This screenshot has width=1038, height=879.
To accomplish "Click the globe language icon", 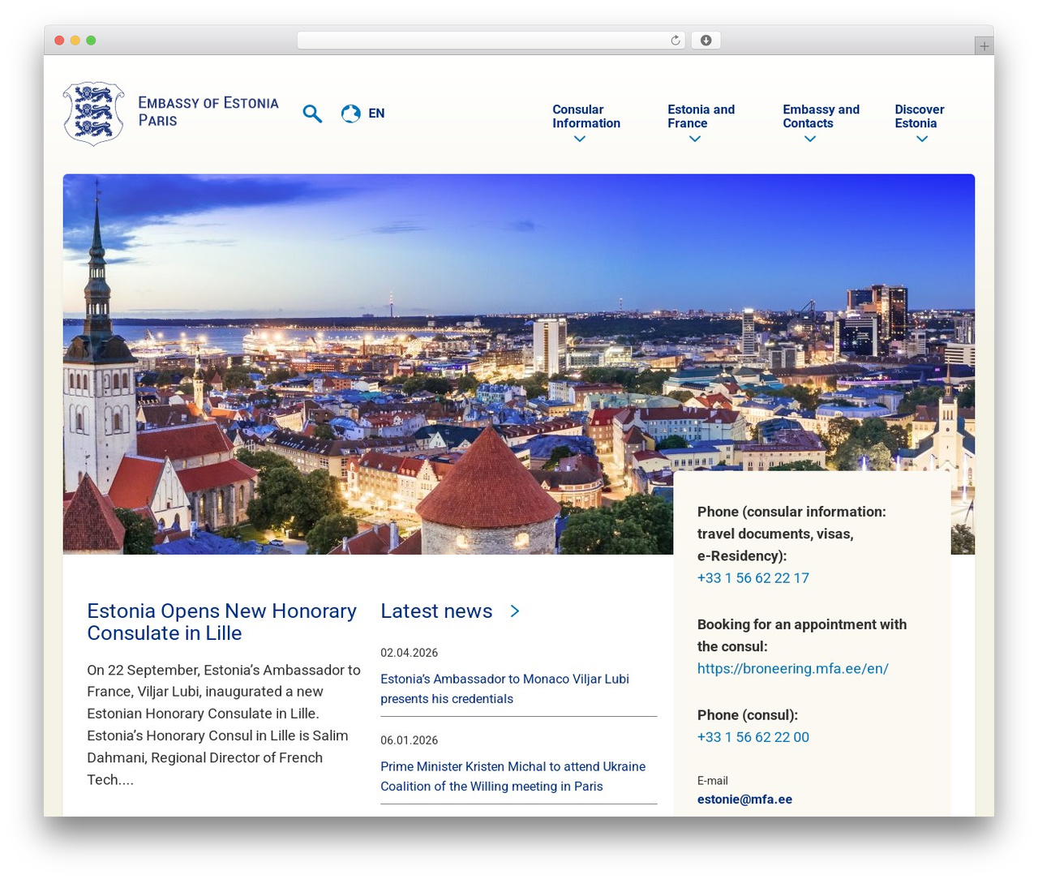I will click(350, 114).
